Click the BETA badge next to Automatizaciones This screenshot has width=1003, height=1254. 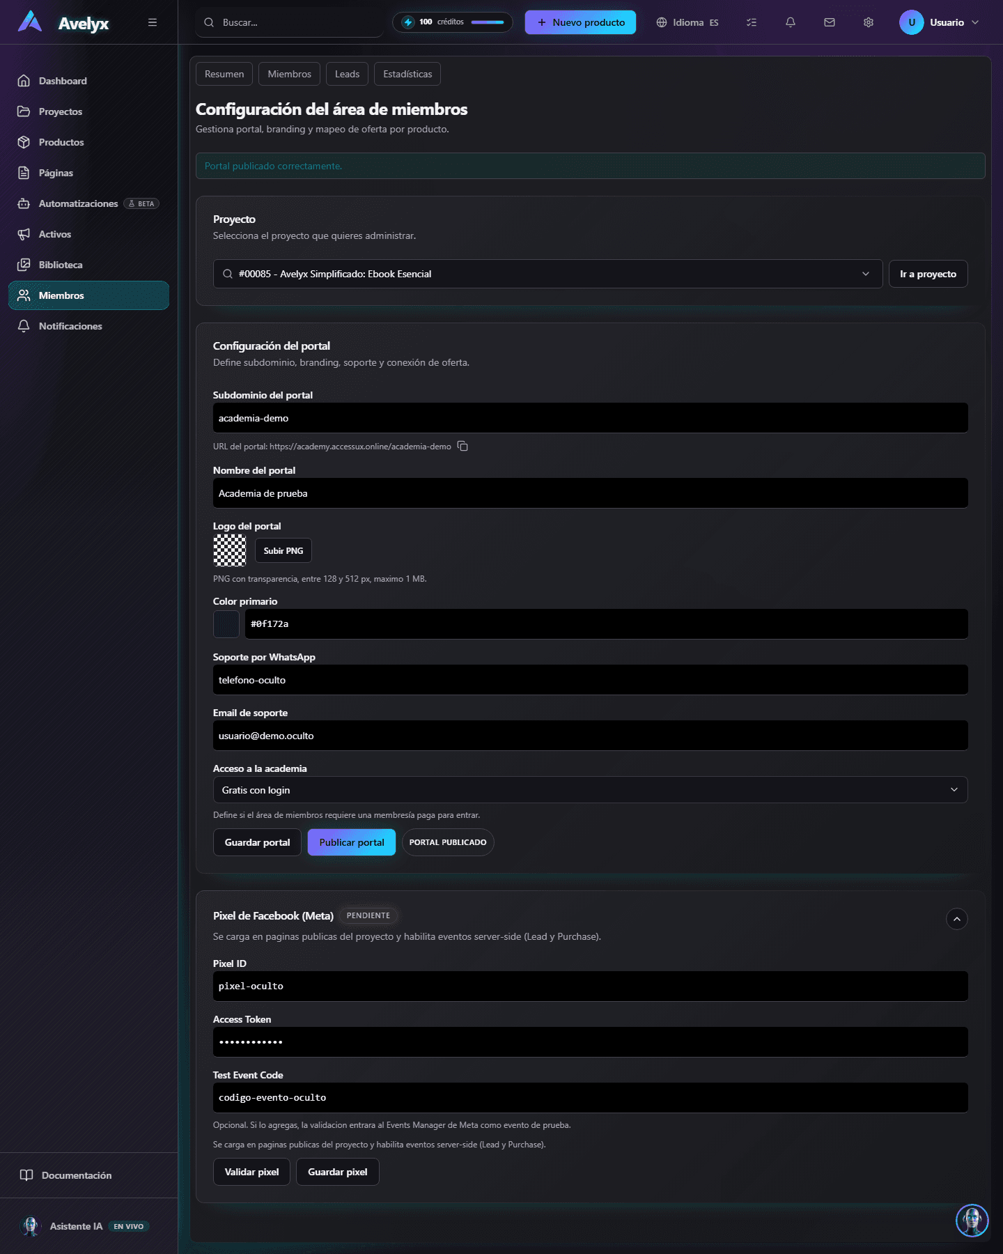pos(141,203)
